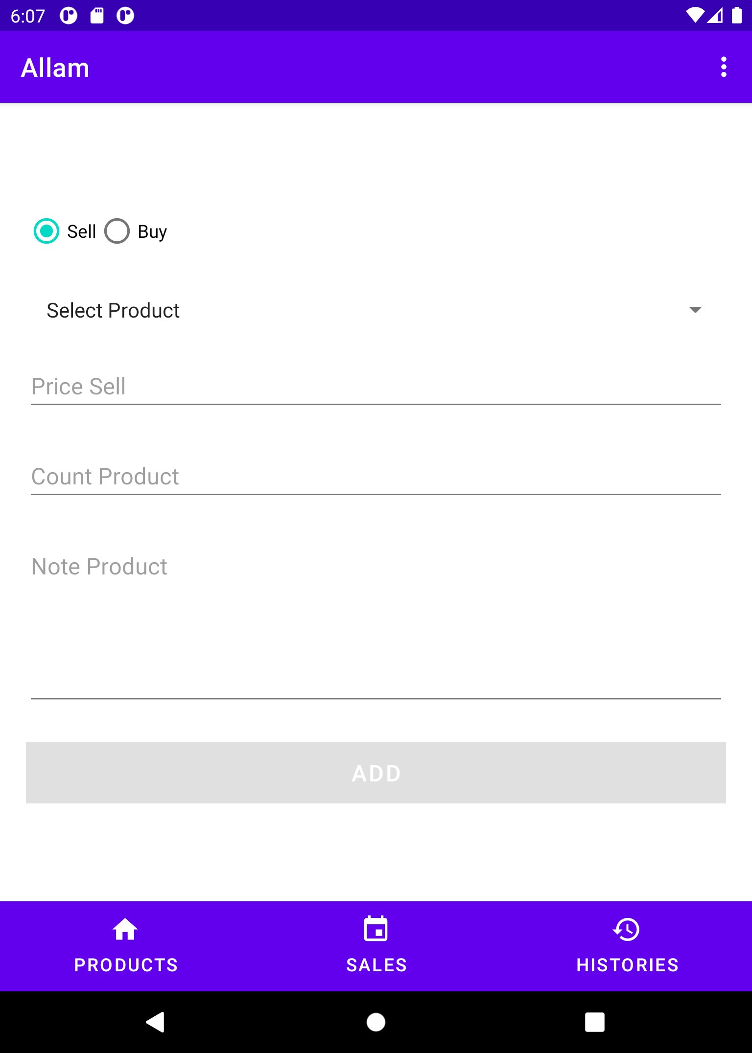
Task: Open the Select Product spinner text
Action: 113,310
